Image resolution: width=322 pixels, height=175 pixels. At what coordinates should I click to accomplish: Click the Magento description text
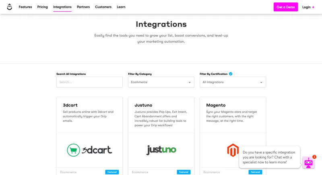(232, 116)
